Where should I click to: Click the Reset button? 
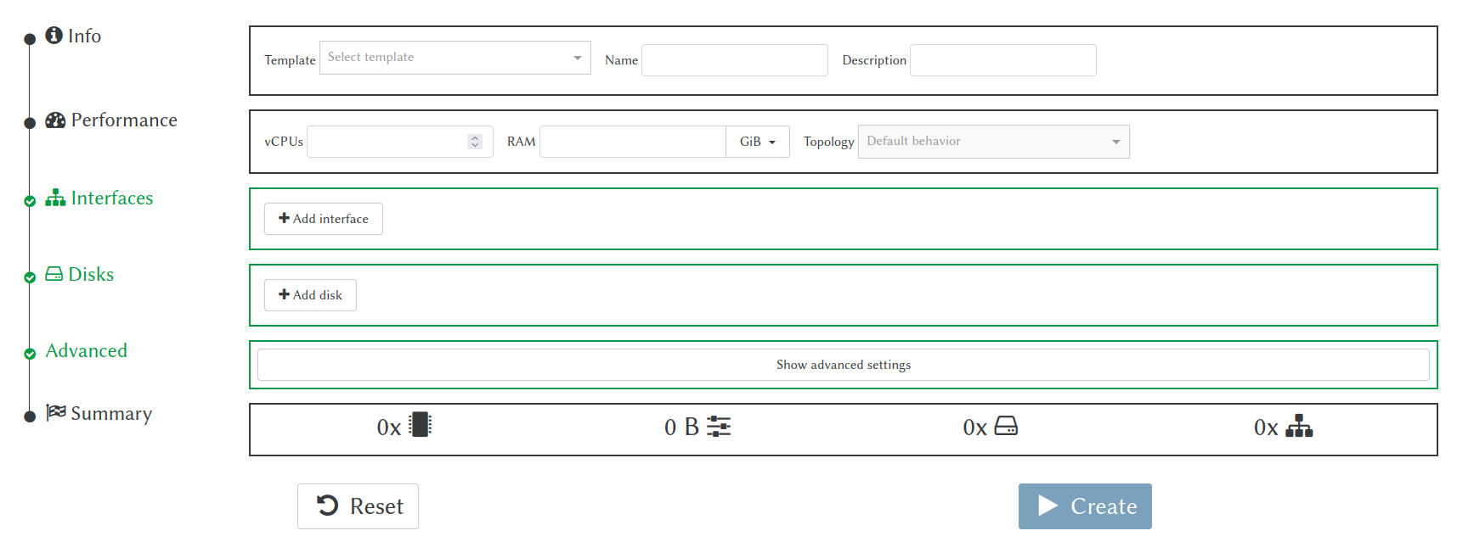(x=358, y=506)
